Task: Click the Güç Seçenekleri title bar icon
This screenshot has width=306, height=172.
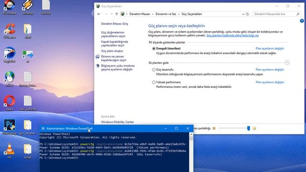Action: click(x=98, y=6)
